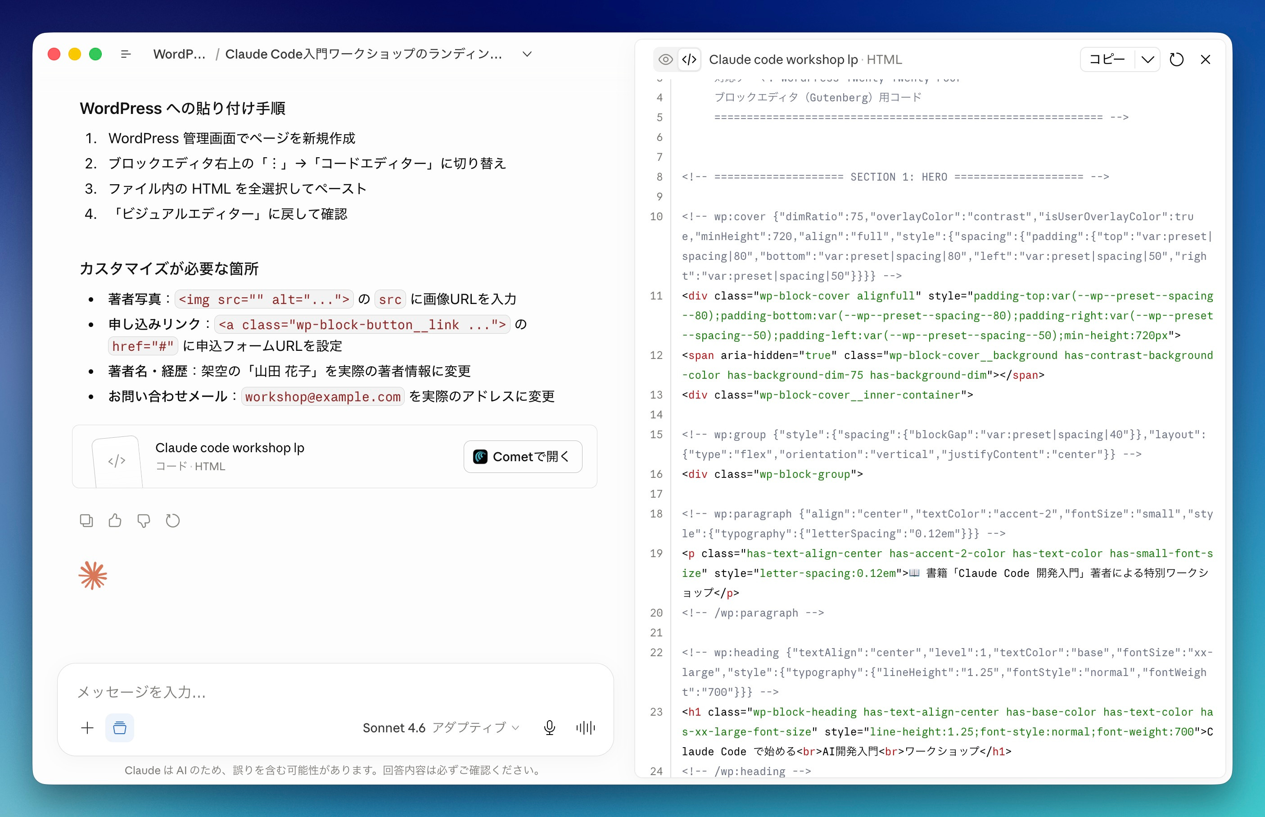Give thumbs down feedback
The height and width of the screenshot is (817, 1265).
click(144, 521)
